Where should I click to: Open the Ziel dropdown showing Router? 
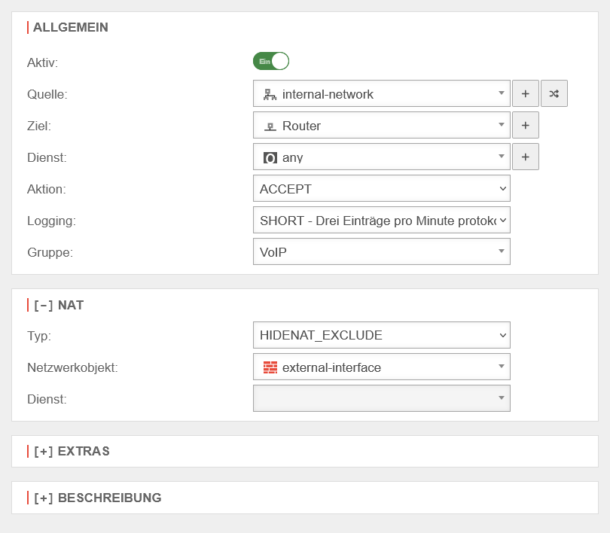pyautogui.click(x=381, y=126)
